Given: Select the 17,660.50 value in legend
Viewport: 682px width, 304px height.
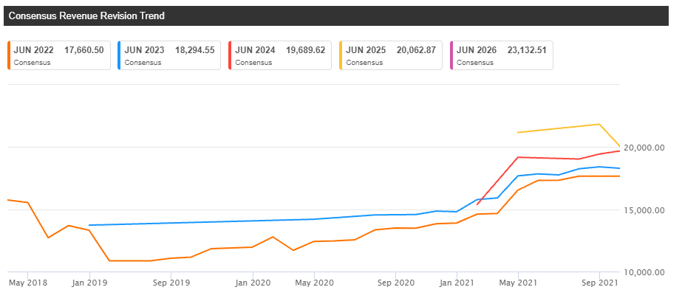Looking at the screenshot, I should pyautogui.click(x=84, y=50).
